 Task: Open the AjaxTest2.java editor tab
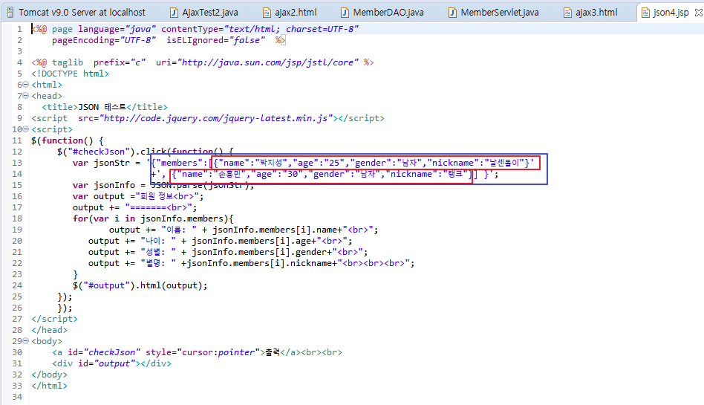click(205, 12)
